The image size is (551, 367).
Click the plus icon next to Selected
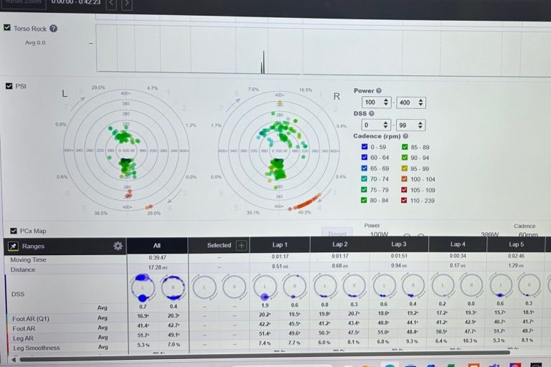click(x=241, y=245)
